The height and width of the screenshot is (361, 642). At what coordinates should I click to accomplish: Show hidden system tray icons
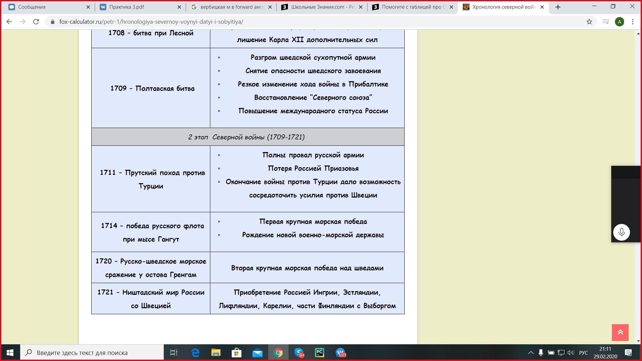531,353
